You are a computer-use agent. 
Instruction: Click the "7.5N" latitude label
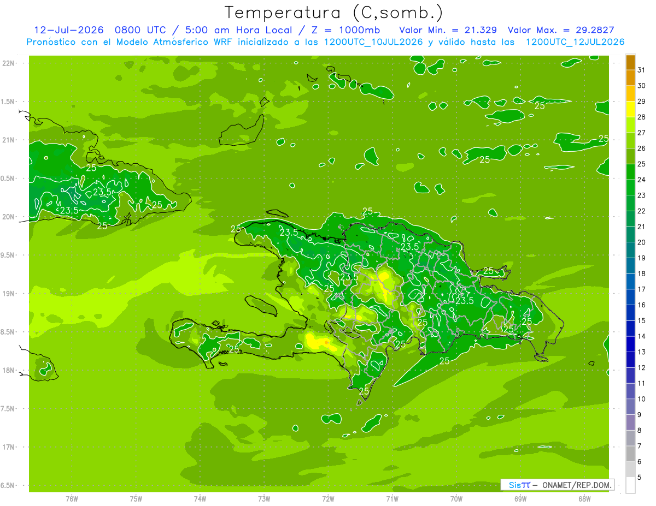tap(8, 409)
